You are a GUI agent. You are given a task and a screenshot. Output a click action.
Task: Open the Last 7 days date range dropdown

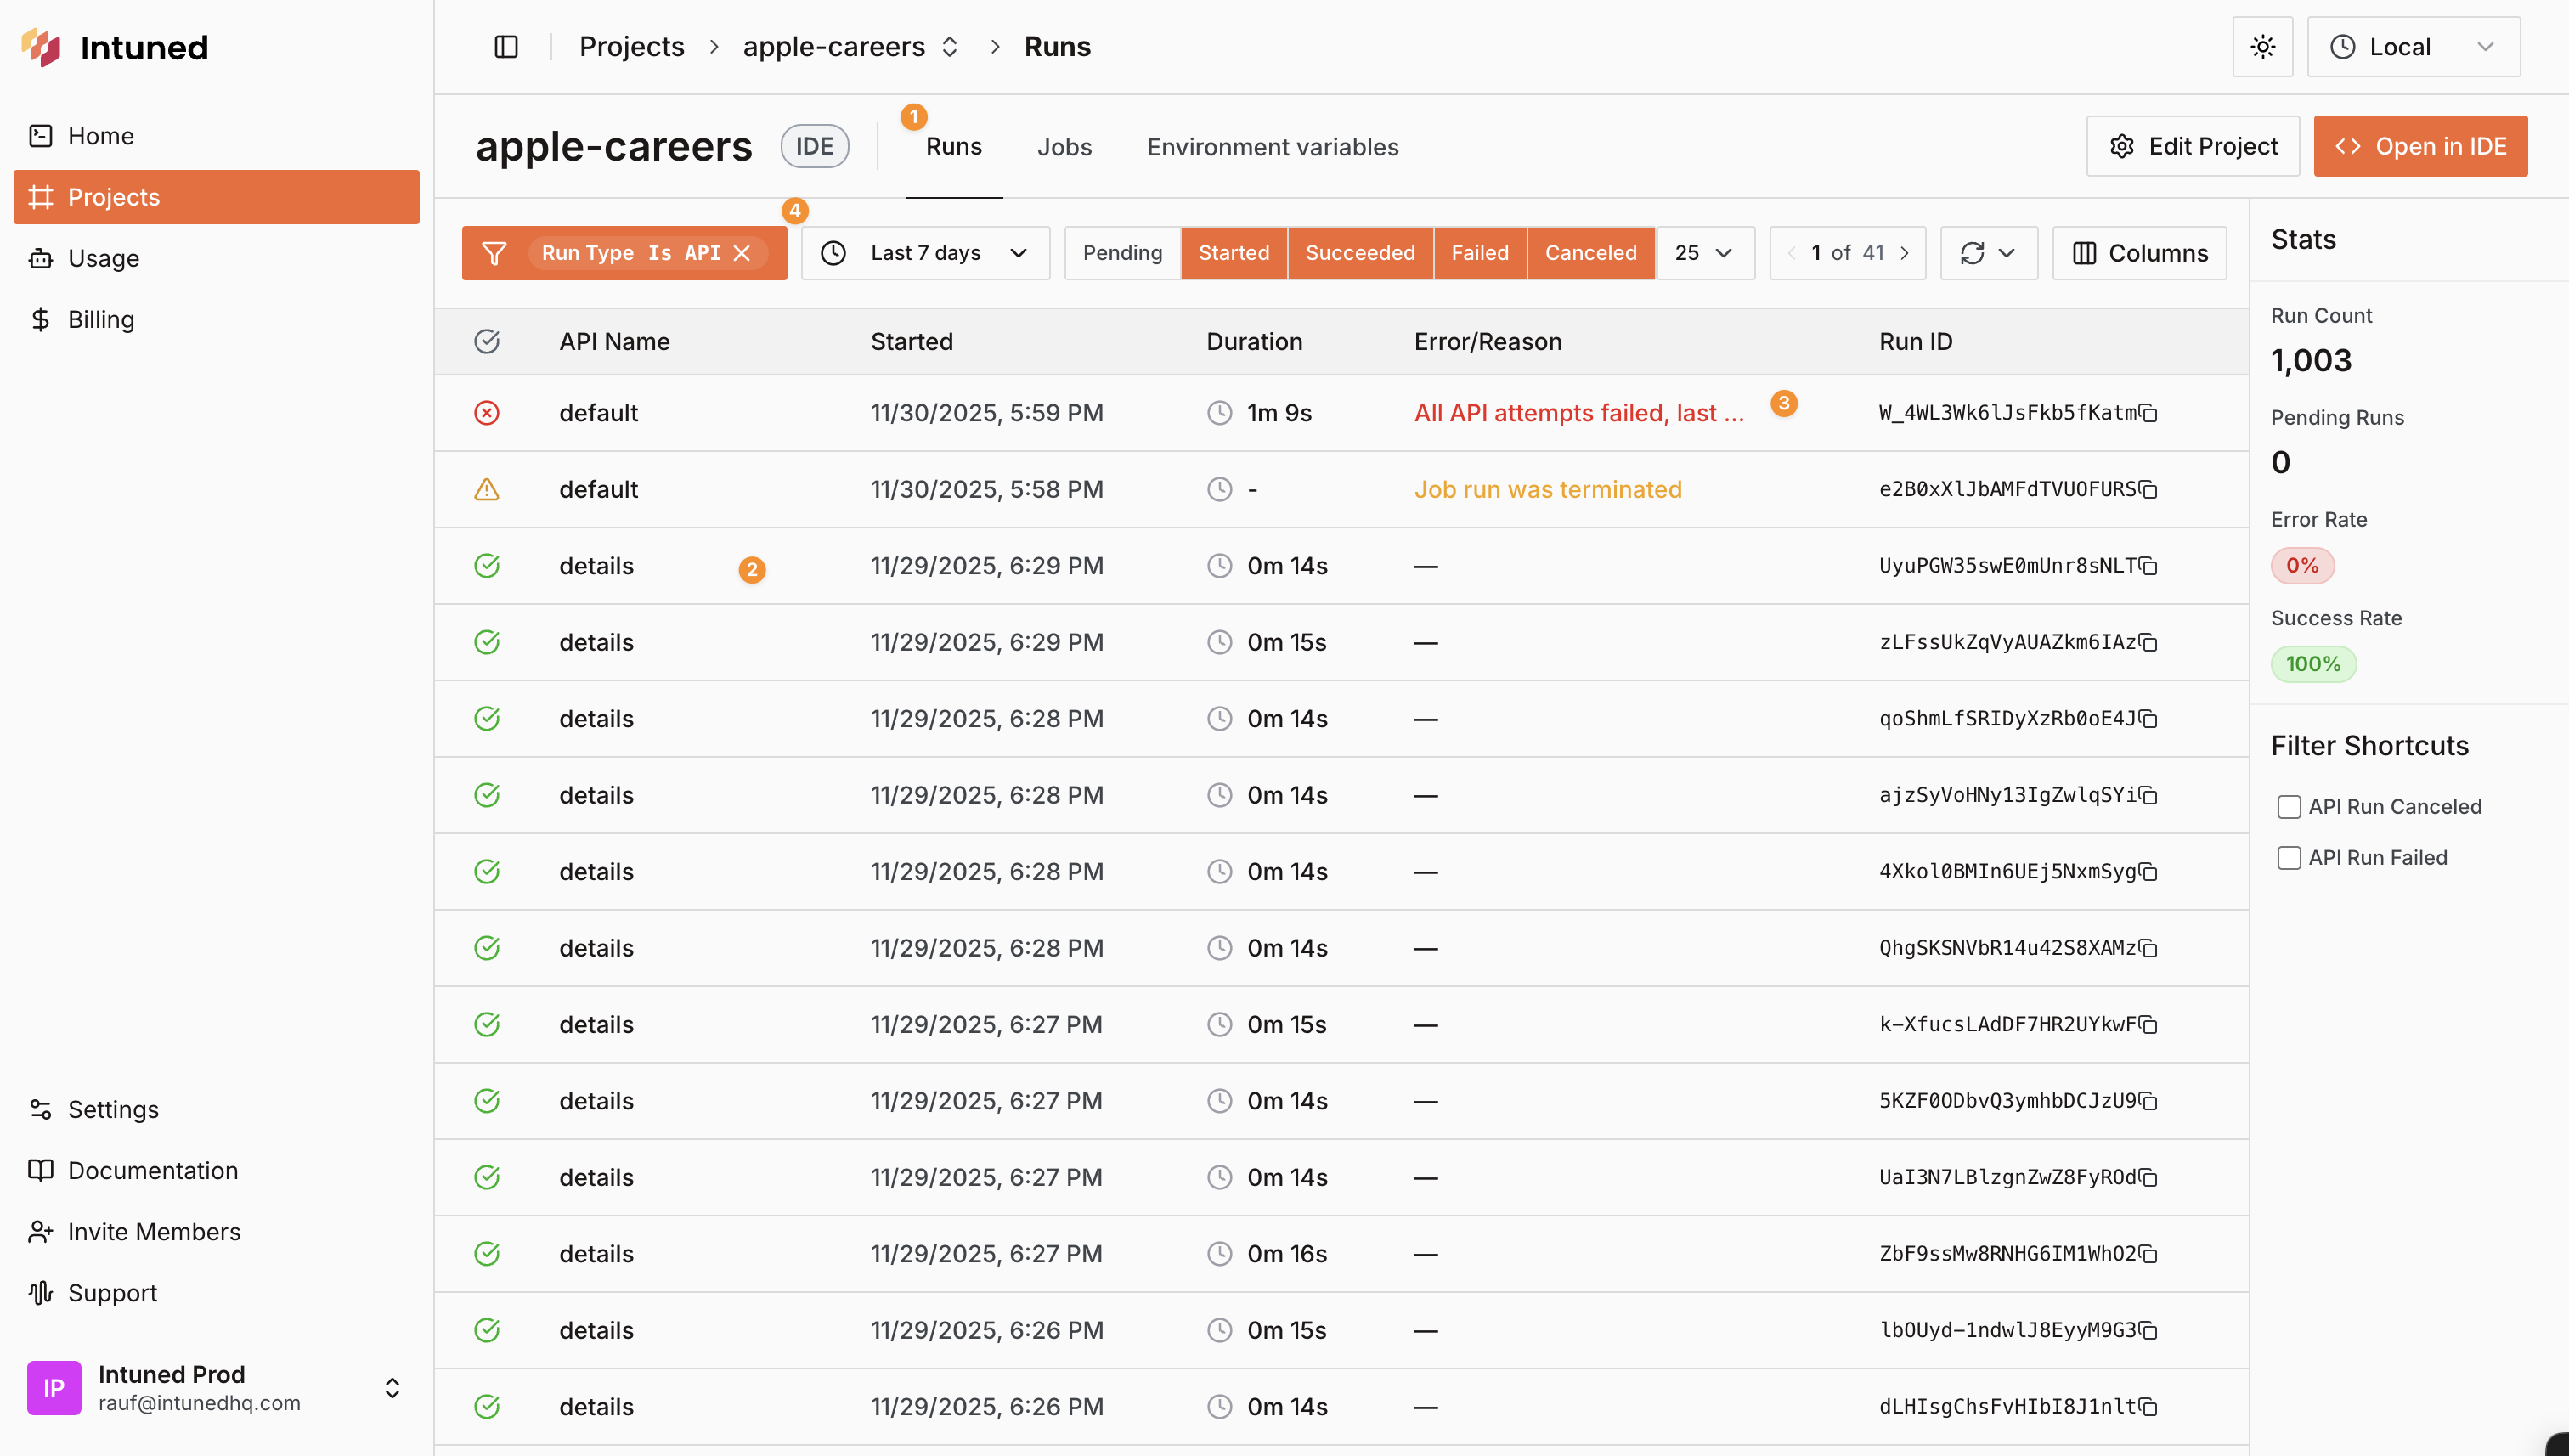(x=925, y=253)
